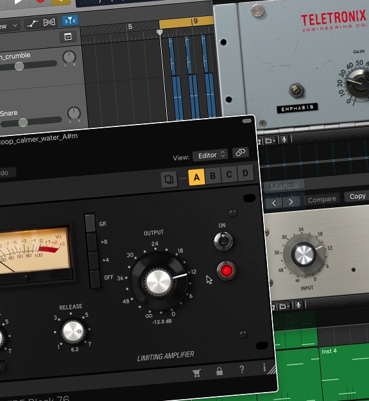This screenshot has height=401, width=369.
Task: Select the +8 meter button
Action: [92, 242]
